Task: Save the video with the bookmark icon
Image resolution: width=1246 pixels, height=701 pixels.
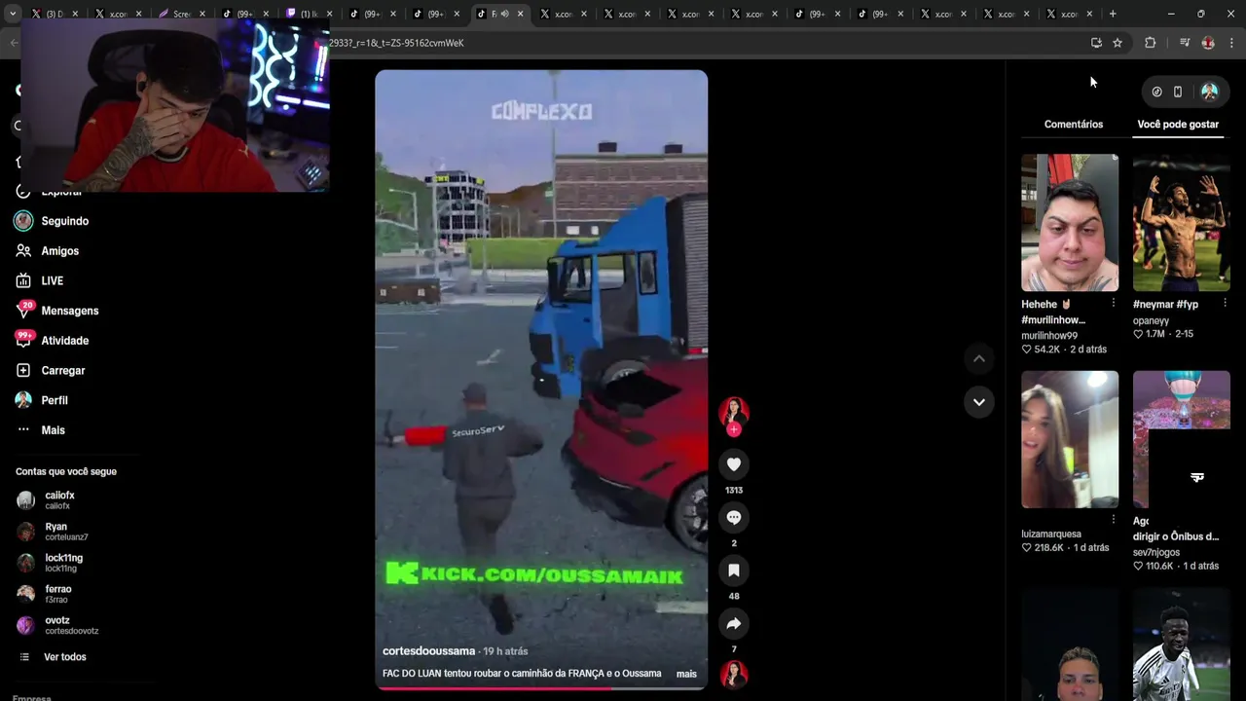Action: pyautogui.click(x=734, y=571)
